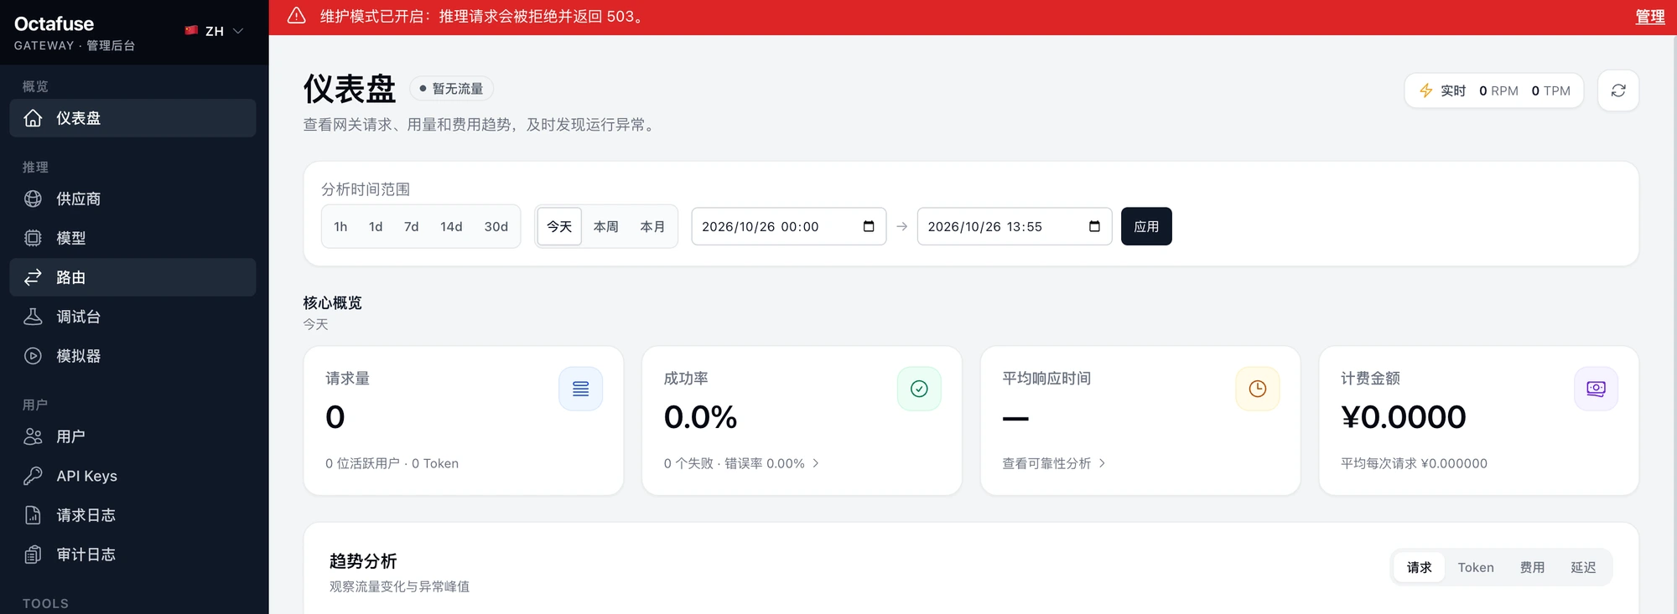Select the 7d time range
The image size is (1677, 614).
(411, 227)
